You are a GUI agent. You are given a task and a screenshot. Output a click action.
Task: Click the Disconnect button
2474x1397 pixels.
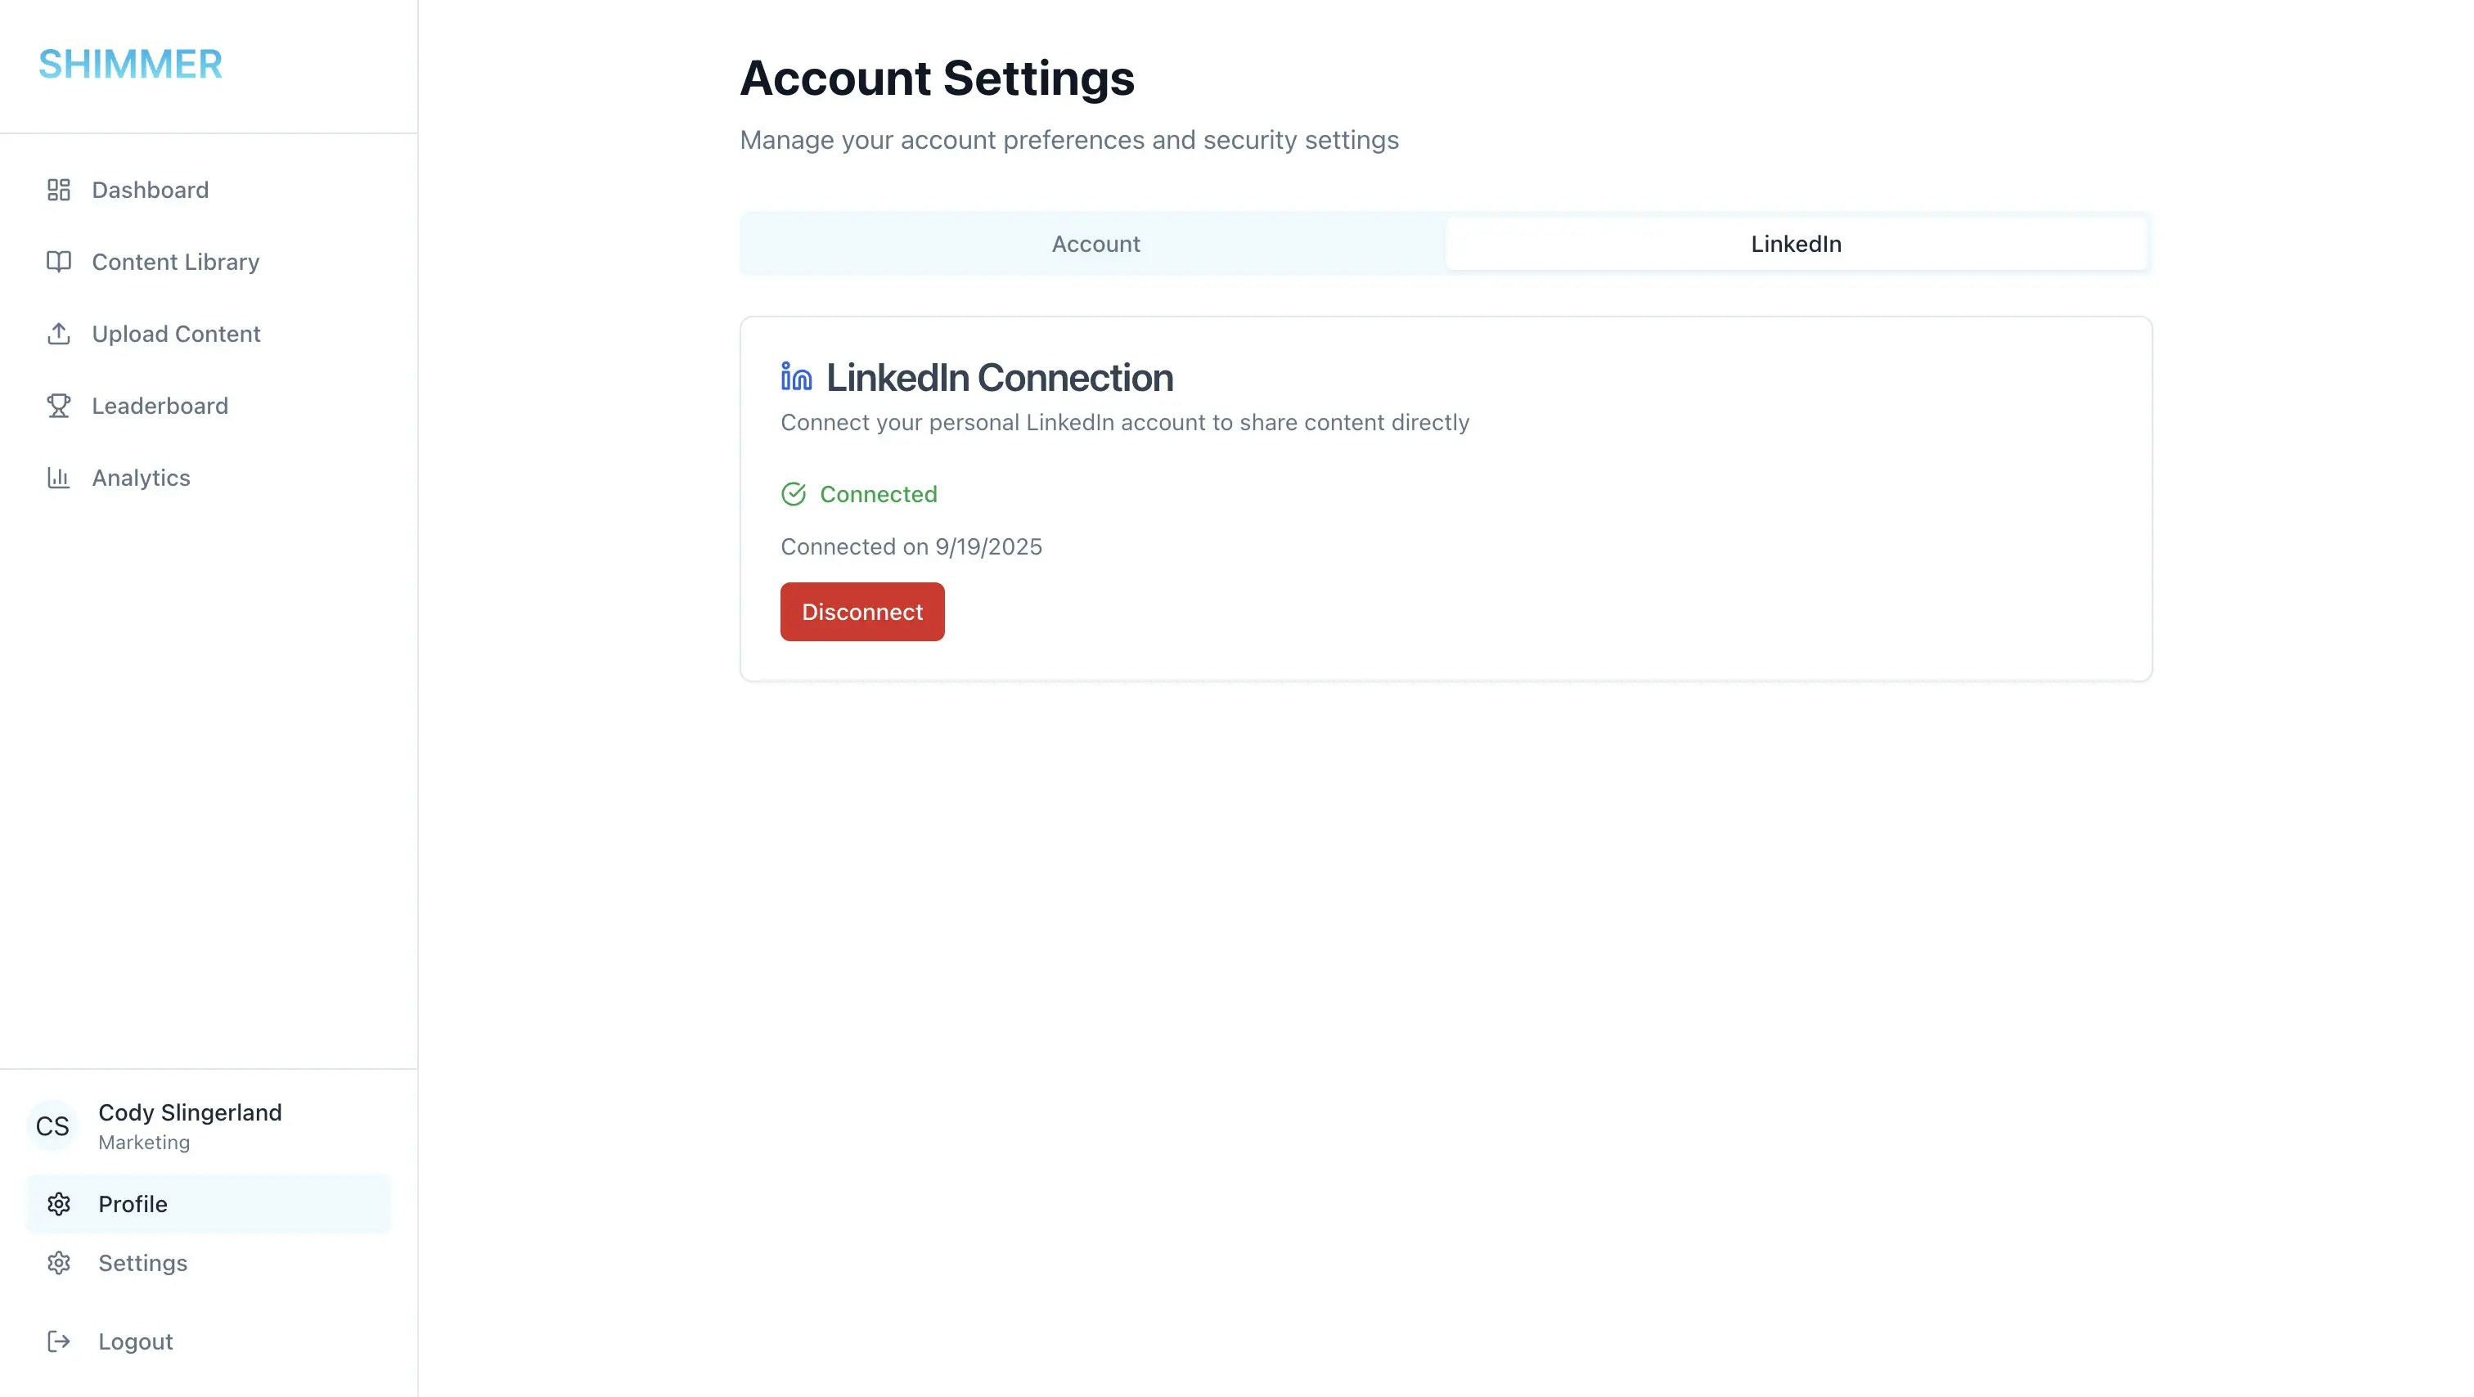pyautogui.click(x=861, y=612)
